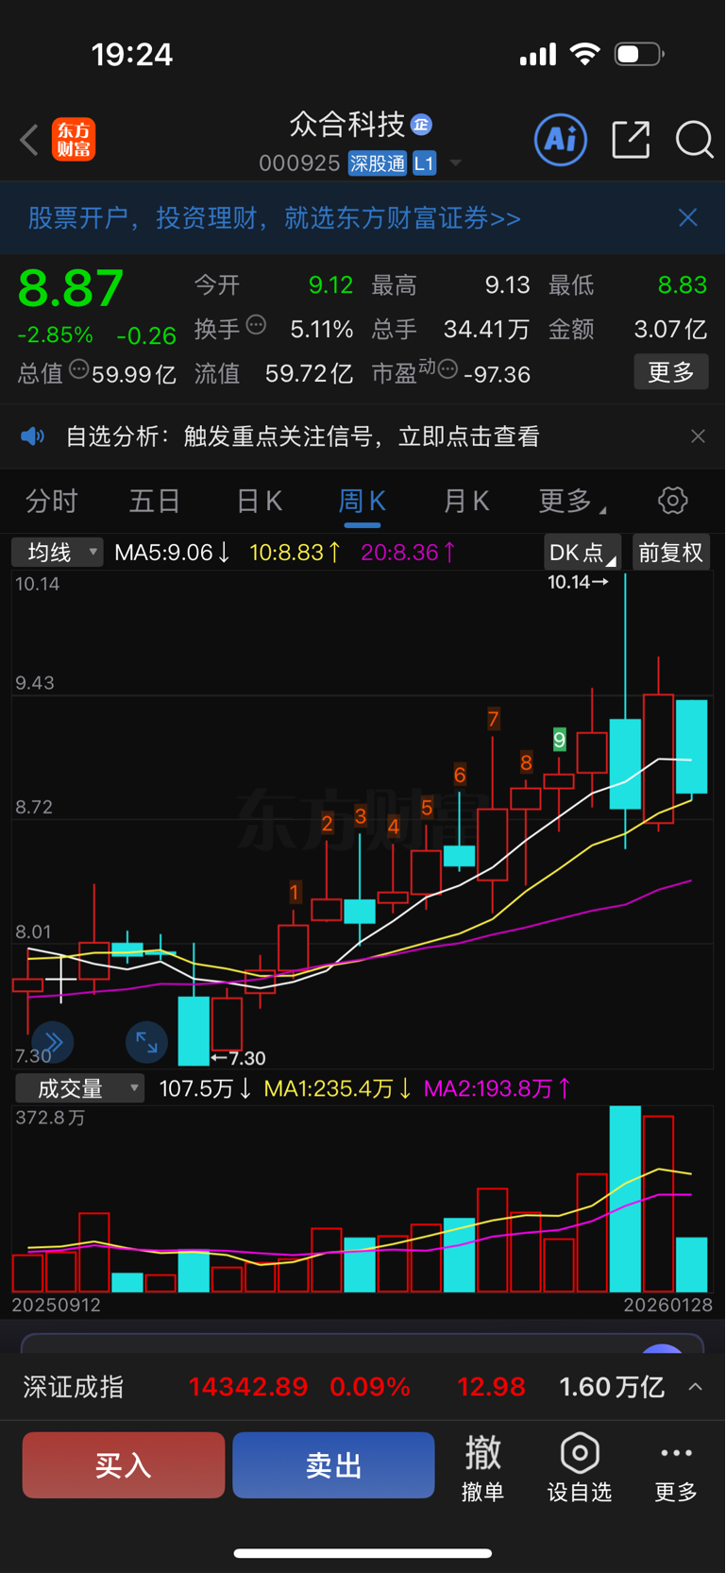Screen dimensions: 726x1573
Task: Tap the 总值 info circle icon
Action: click(79, 369)
